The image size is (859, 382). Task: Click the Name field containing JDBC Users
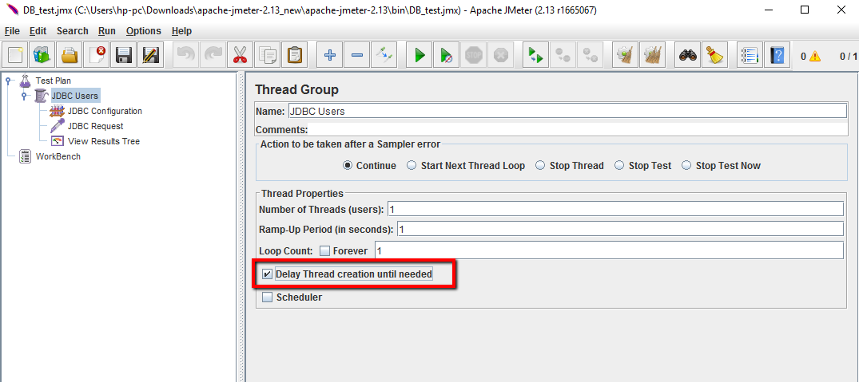(567, 111)
